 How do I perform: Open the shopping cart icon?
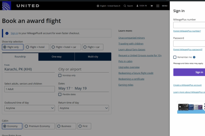click(x=151, y=6)
